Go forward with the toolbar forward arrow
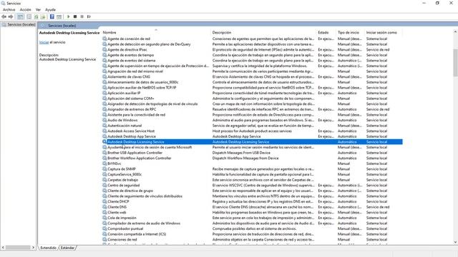 point(11,16)
